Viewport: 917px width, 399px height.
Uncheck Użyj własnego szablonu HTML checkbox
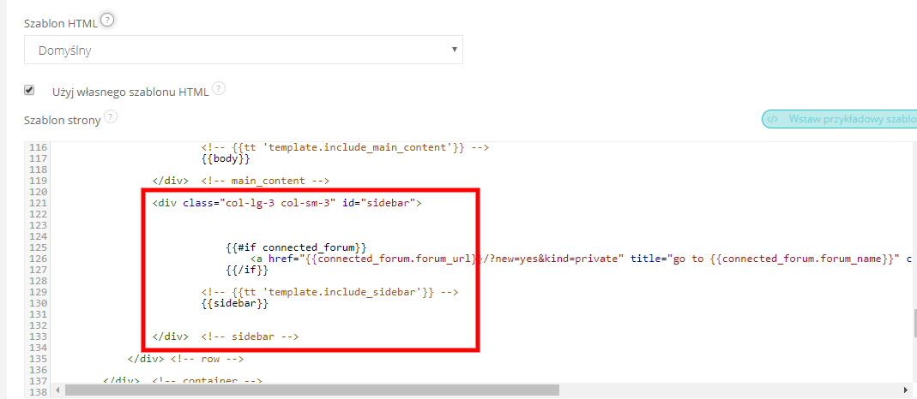point(28,91)
